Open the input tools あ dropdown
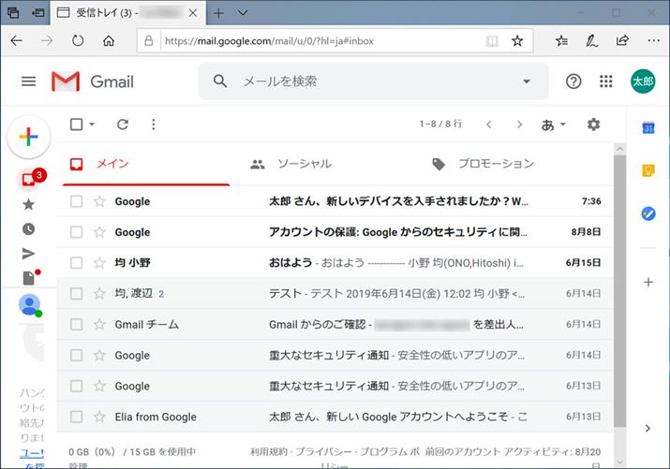 point(554,125)
